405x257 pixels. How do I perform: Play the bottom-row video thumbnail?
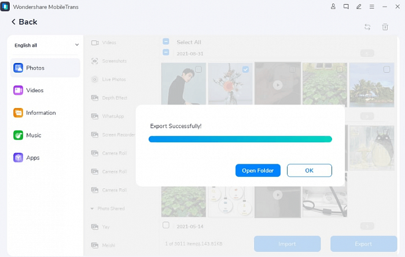[278, 195]
